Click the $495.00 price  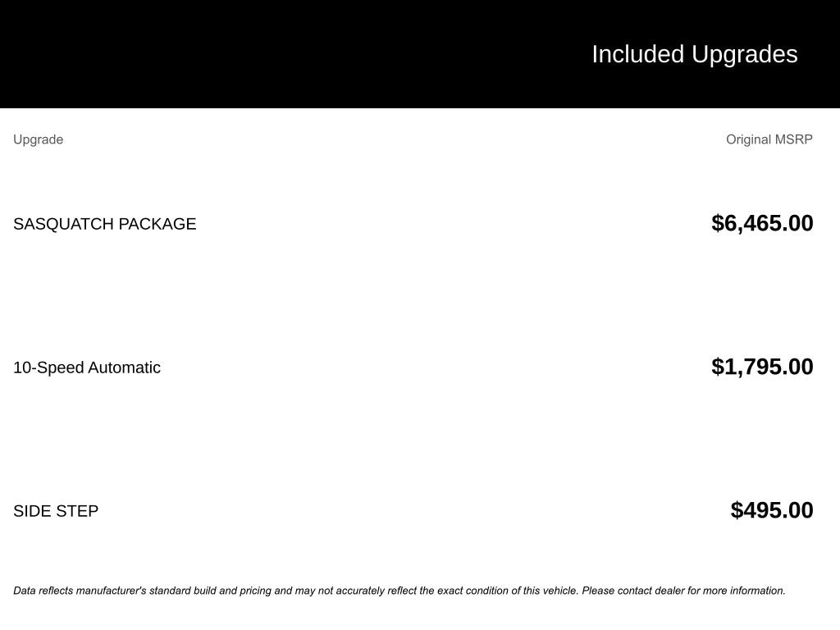(x=772, y=510)
